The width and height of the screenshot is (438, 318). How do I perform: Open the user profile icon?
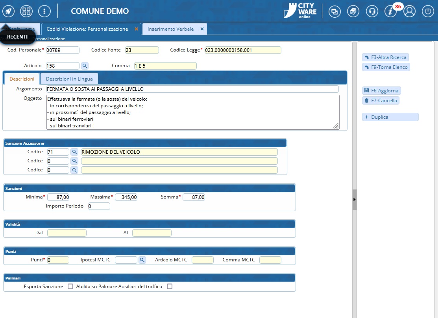tap(410, 11)
